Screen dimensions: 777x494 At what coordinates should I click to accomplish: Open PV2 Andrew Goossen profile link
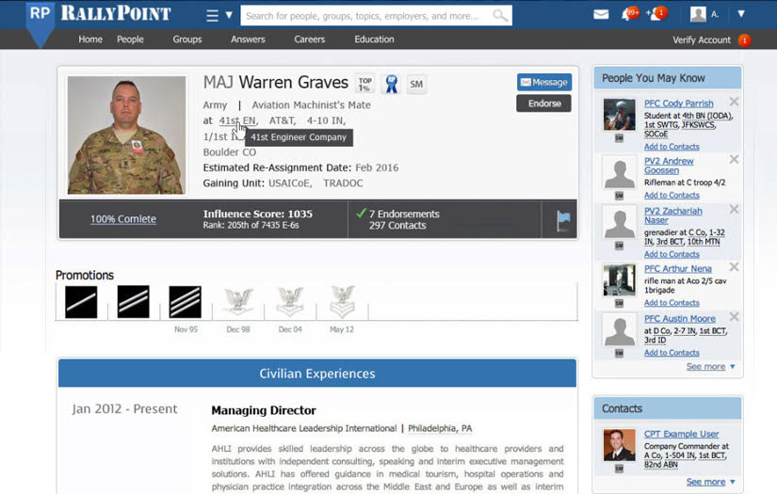click(x=669, y=166)
